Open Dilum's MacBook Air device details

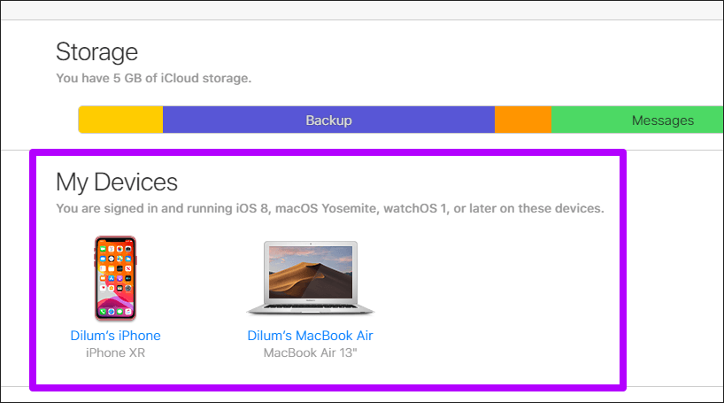pyautogui.click(x=310, y=336)
